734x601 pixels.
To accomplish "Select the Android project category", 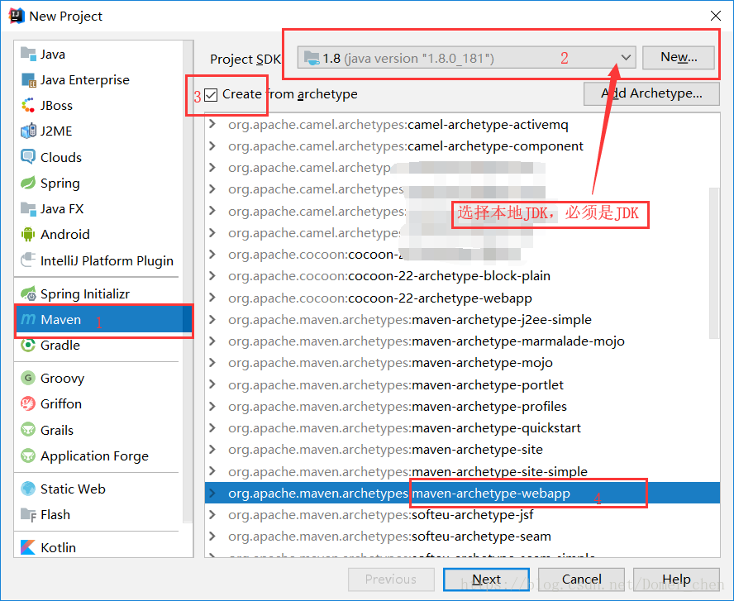I will [x=98, y=234].
